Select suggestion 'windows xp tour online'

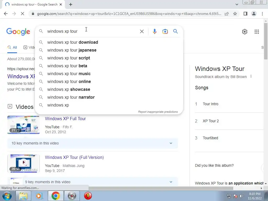pos(109,82)
